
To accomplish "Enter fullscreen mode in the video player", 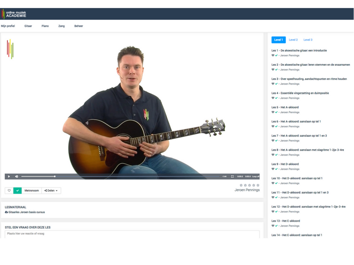I will click(x=232, y=176).
